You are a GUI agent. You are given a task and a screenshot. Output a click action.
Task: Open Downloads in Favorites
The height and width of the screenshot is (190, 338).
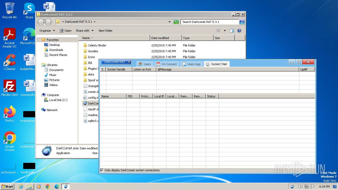(56, 50)
